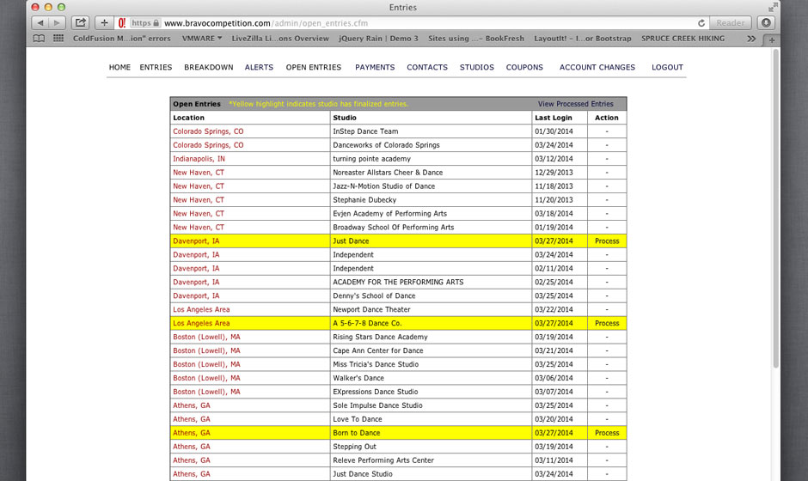This screenshot has height=481, width=808.
Task: Select the '12/29/2013' last login cell
Action: click(x=560, y=173)
